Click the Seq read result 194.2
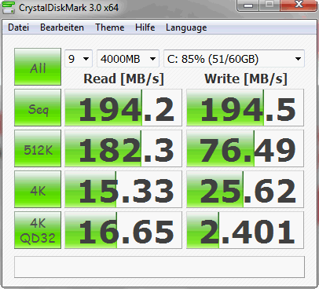This screenshot has height=289, width=319. [x=123, y=108]
